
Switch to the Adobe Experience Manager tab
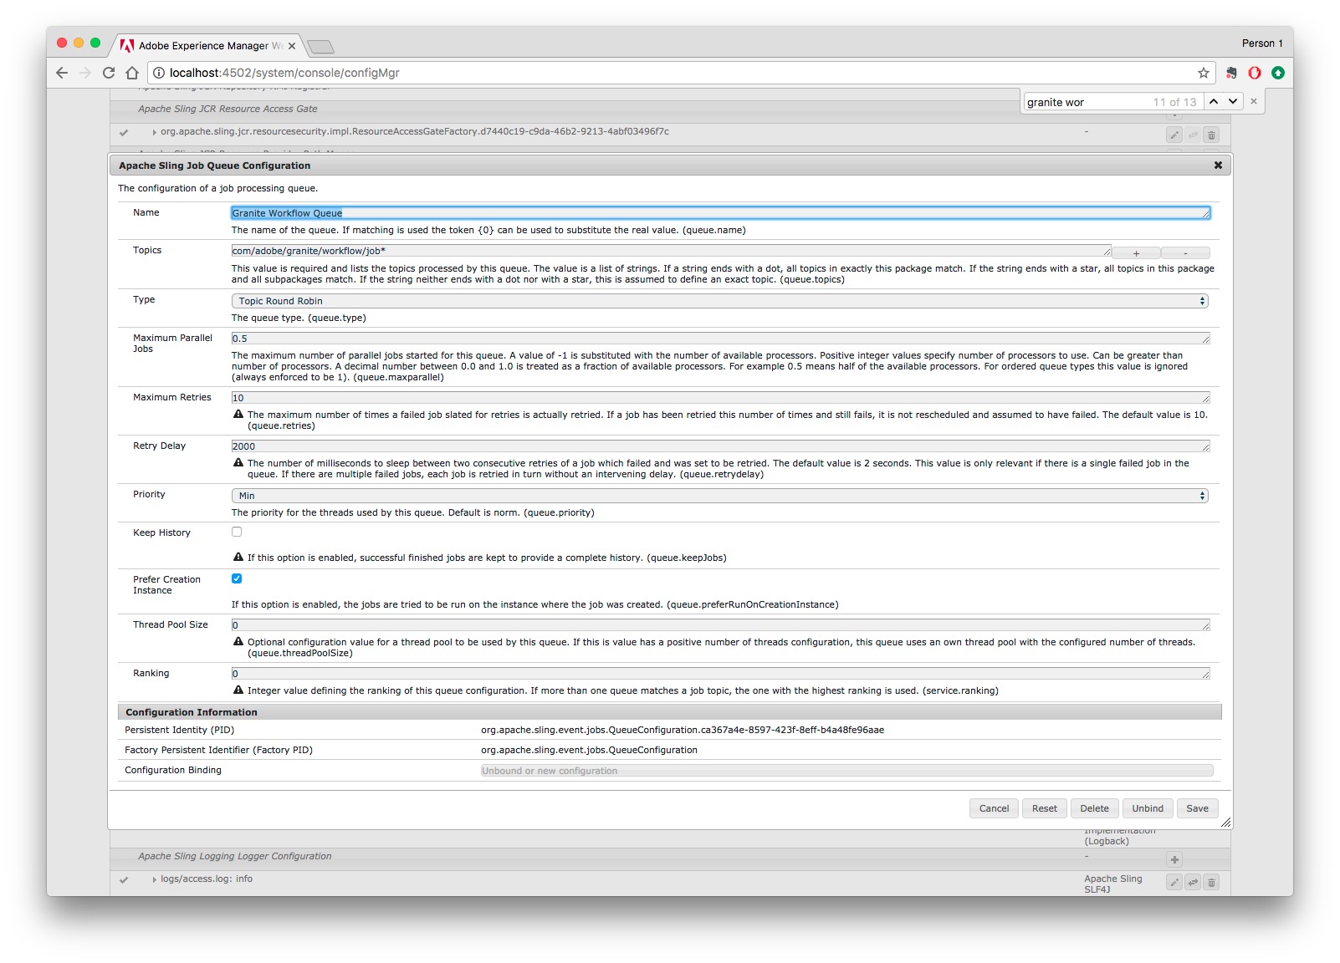tap(208, 46)
